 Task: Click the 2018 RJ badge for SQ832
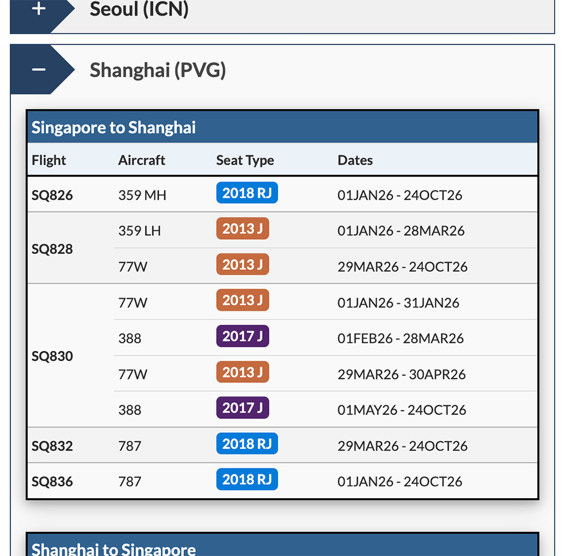[247, 444]
